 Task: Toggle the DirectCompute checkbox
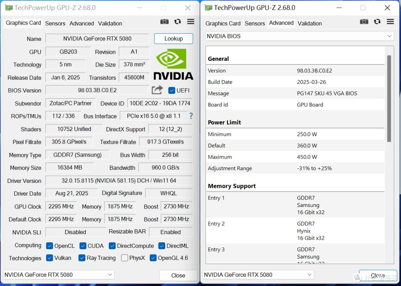click(112, 246)
